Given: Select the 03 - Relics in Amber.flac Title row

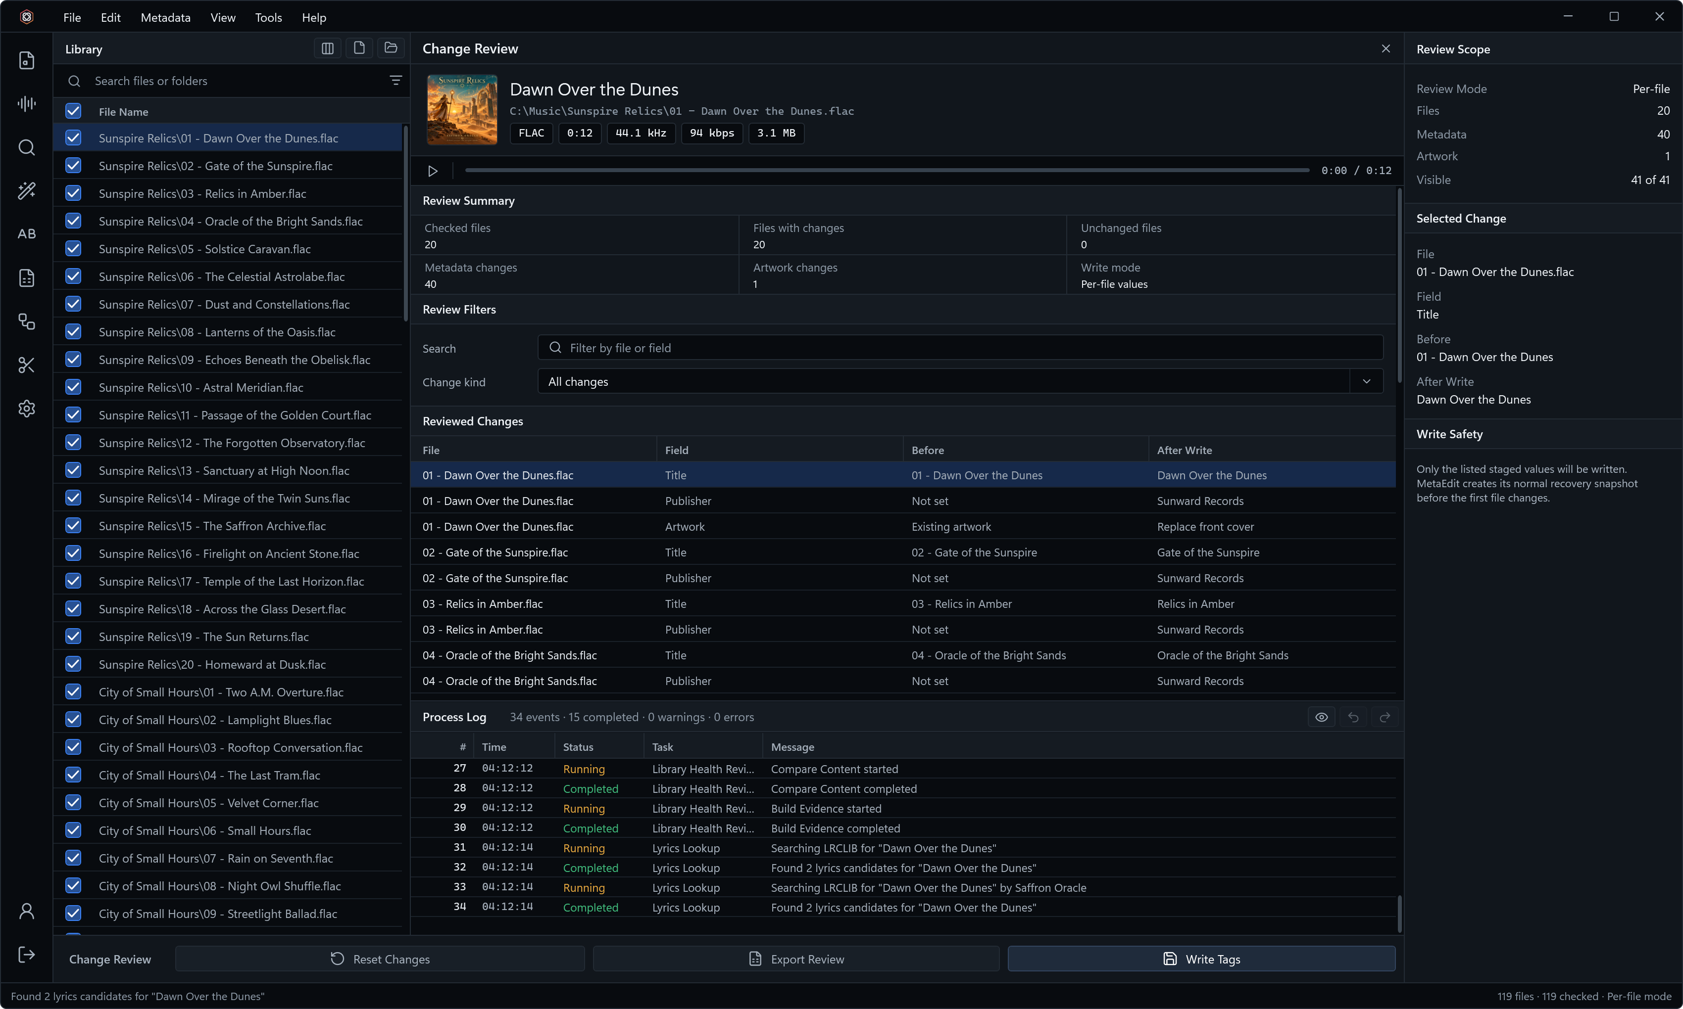Looking at the screenshot, I should (903, 604).
